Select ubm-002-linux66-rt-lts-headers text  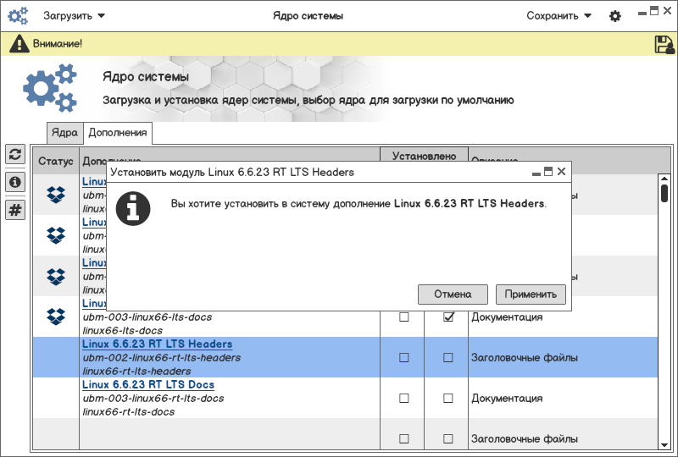162,358
